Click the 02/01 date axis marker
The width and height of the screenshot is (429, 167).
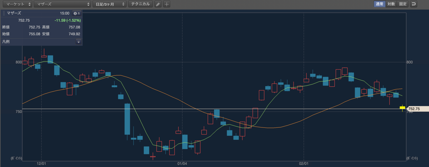(304, 164)
